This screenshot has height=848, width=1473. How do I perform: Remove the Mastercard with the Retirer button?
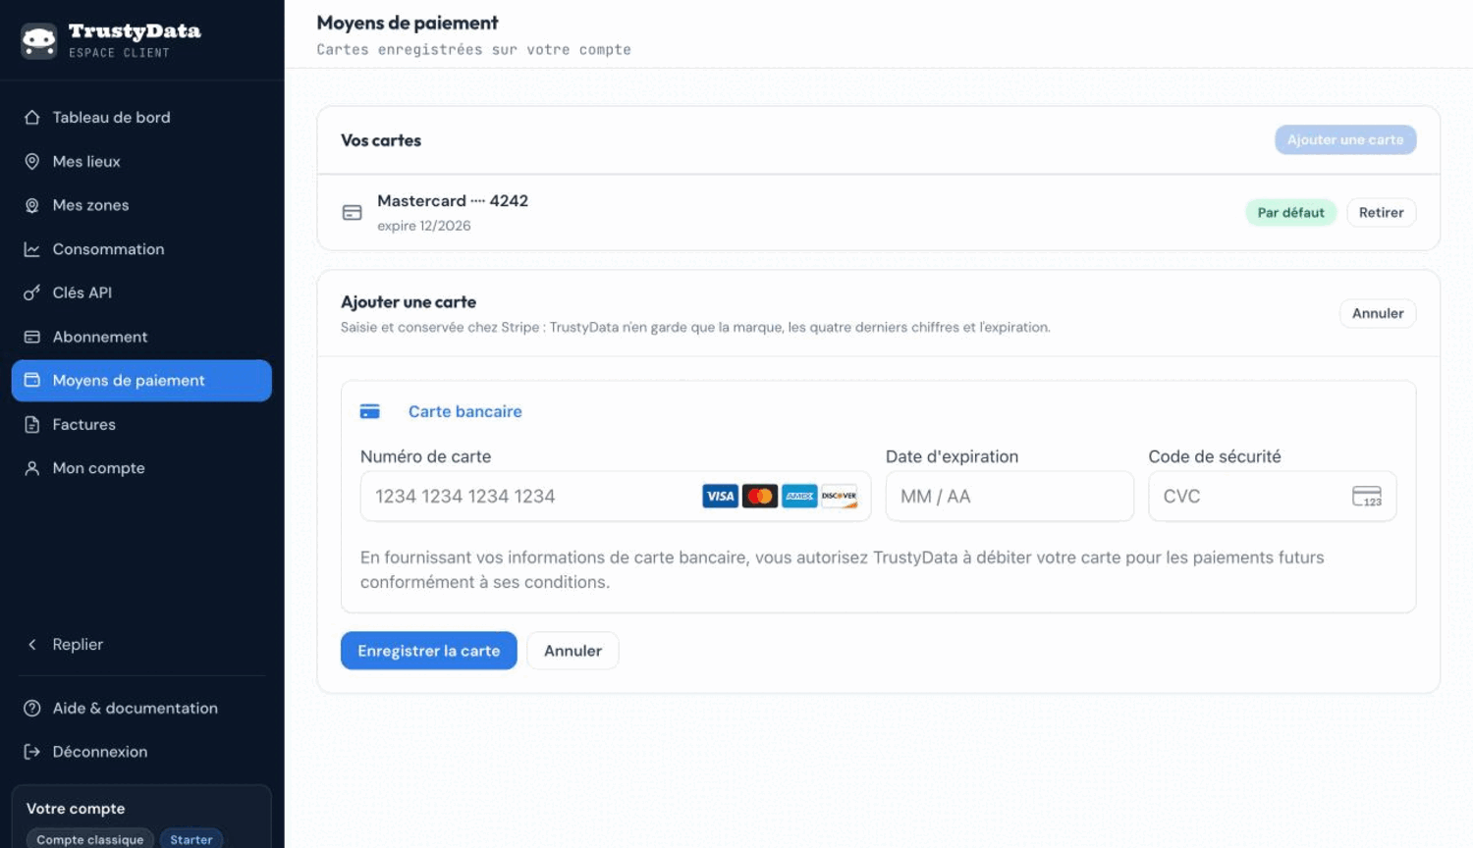coord(1381,213)
